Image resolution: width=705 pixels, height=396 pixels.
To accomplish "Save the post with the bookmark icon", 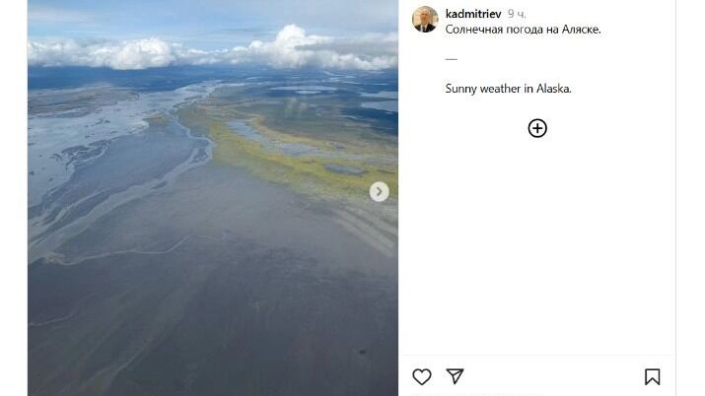I will pos(652,376).
